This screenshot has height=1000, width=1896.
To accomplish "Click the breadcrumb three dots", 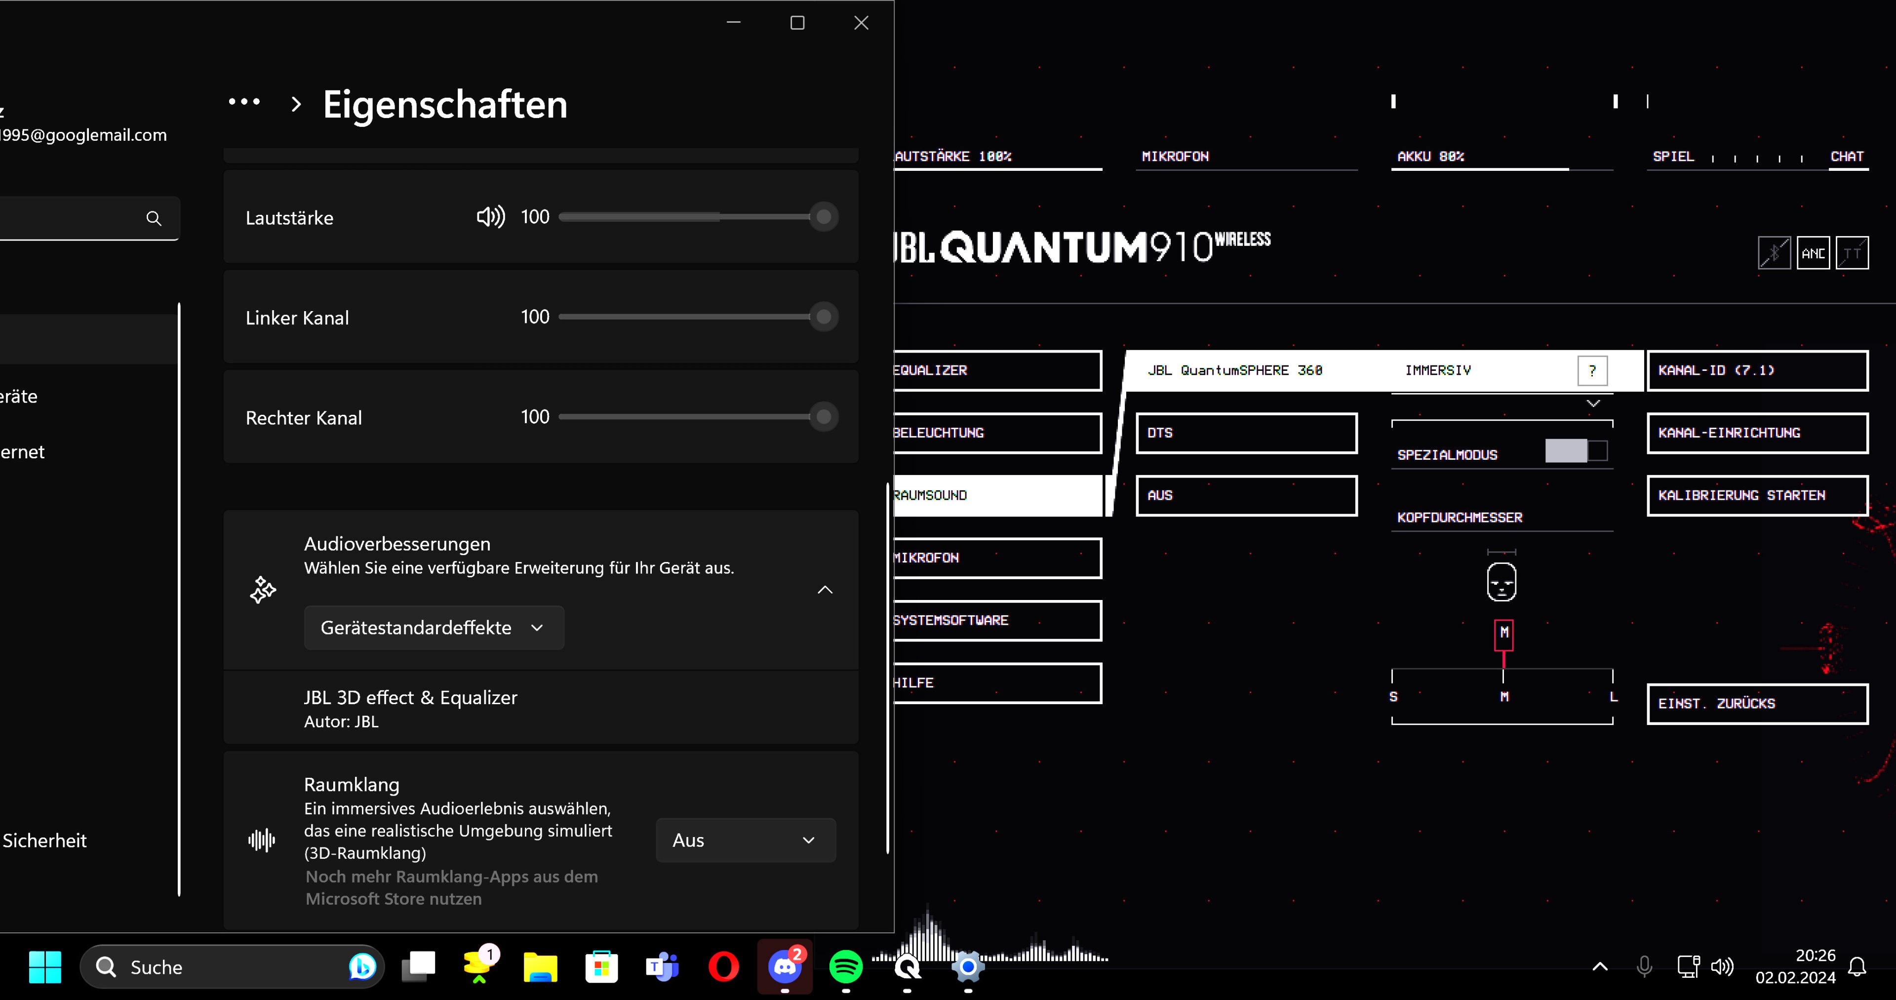I will click(x=244, y=102).
